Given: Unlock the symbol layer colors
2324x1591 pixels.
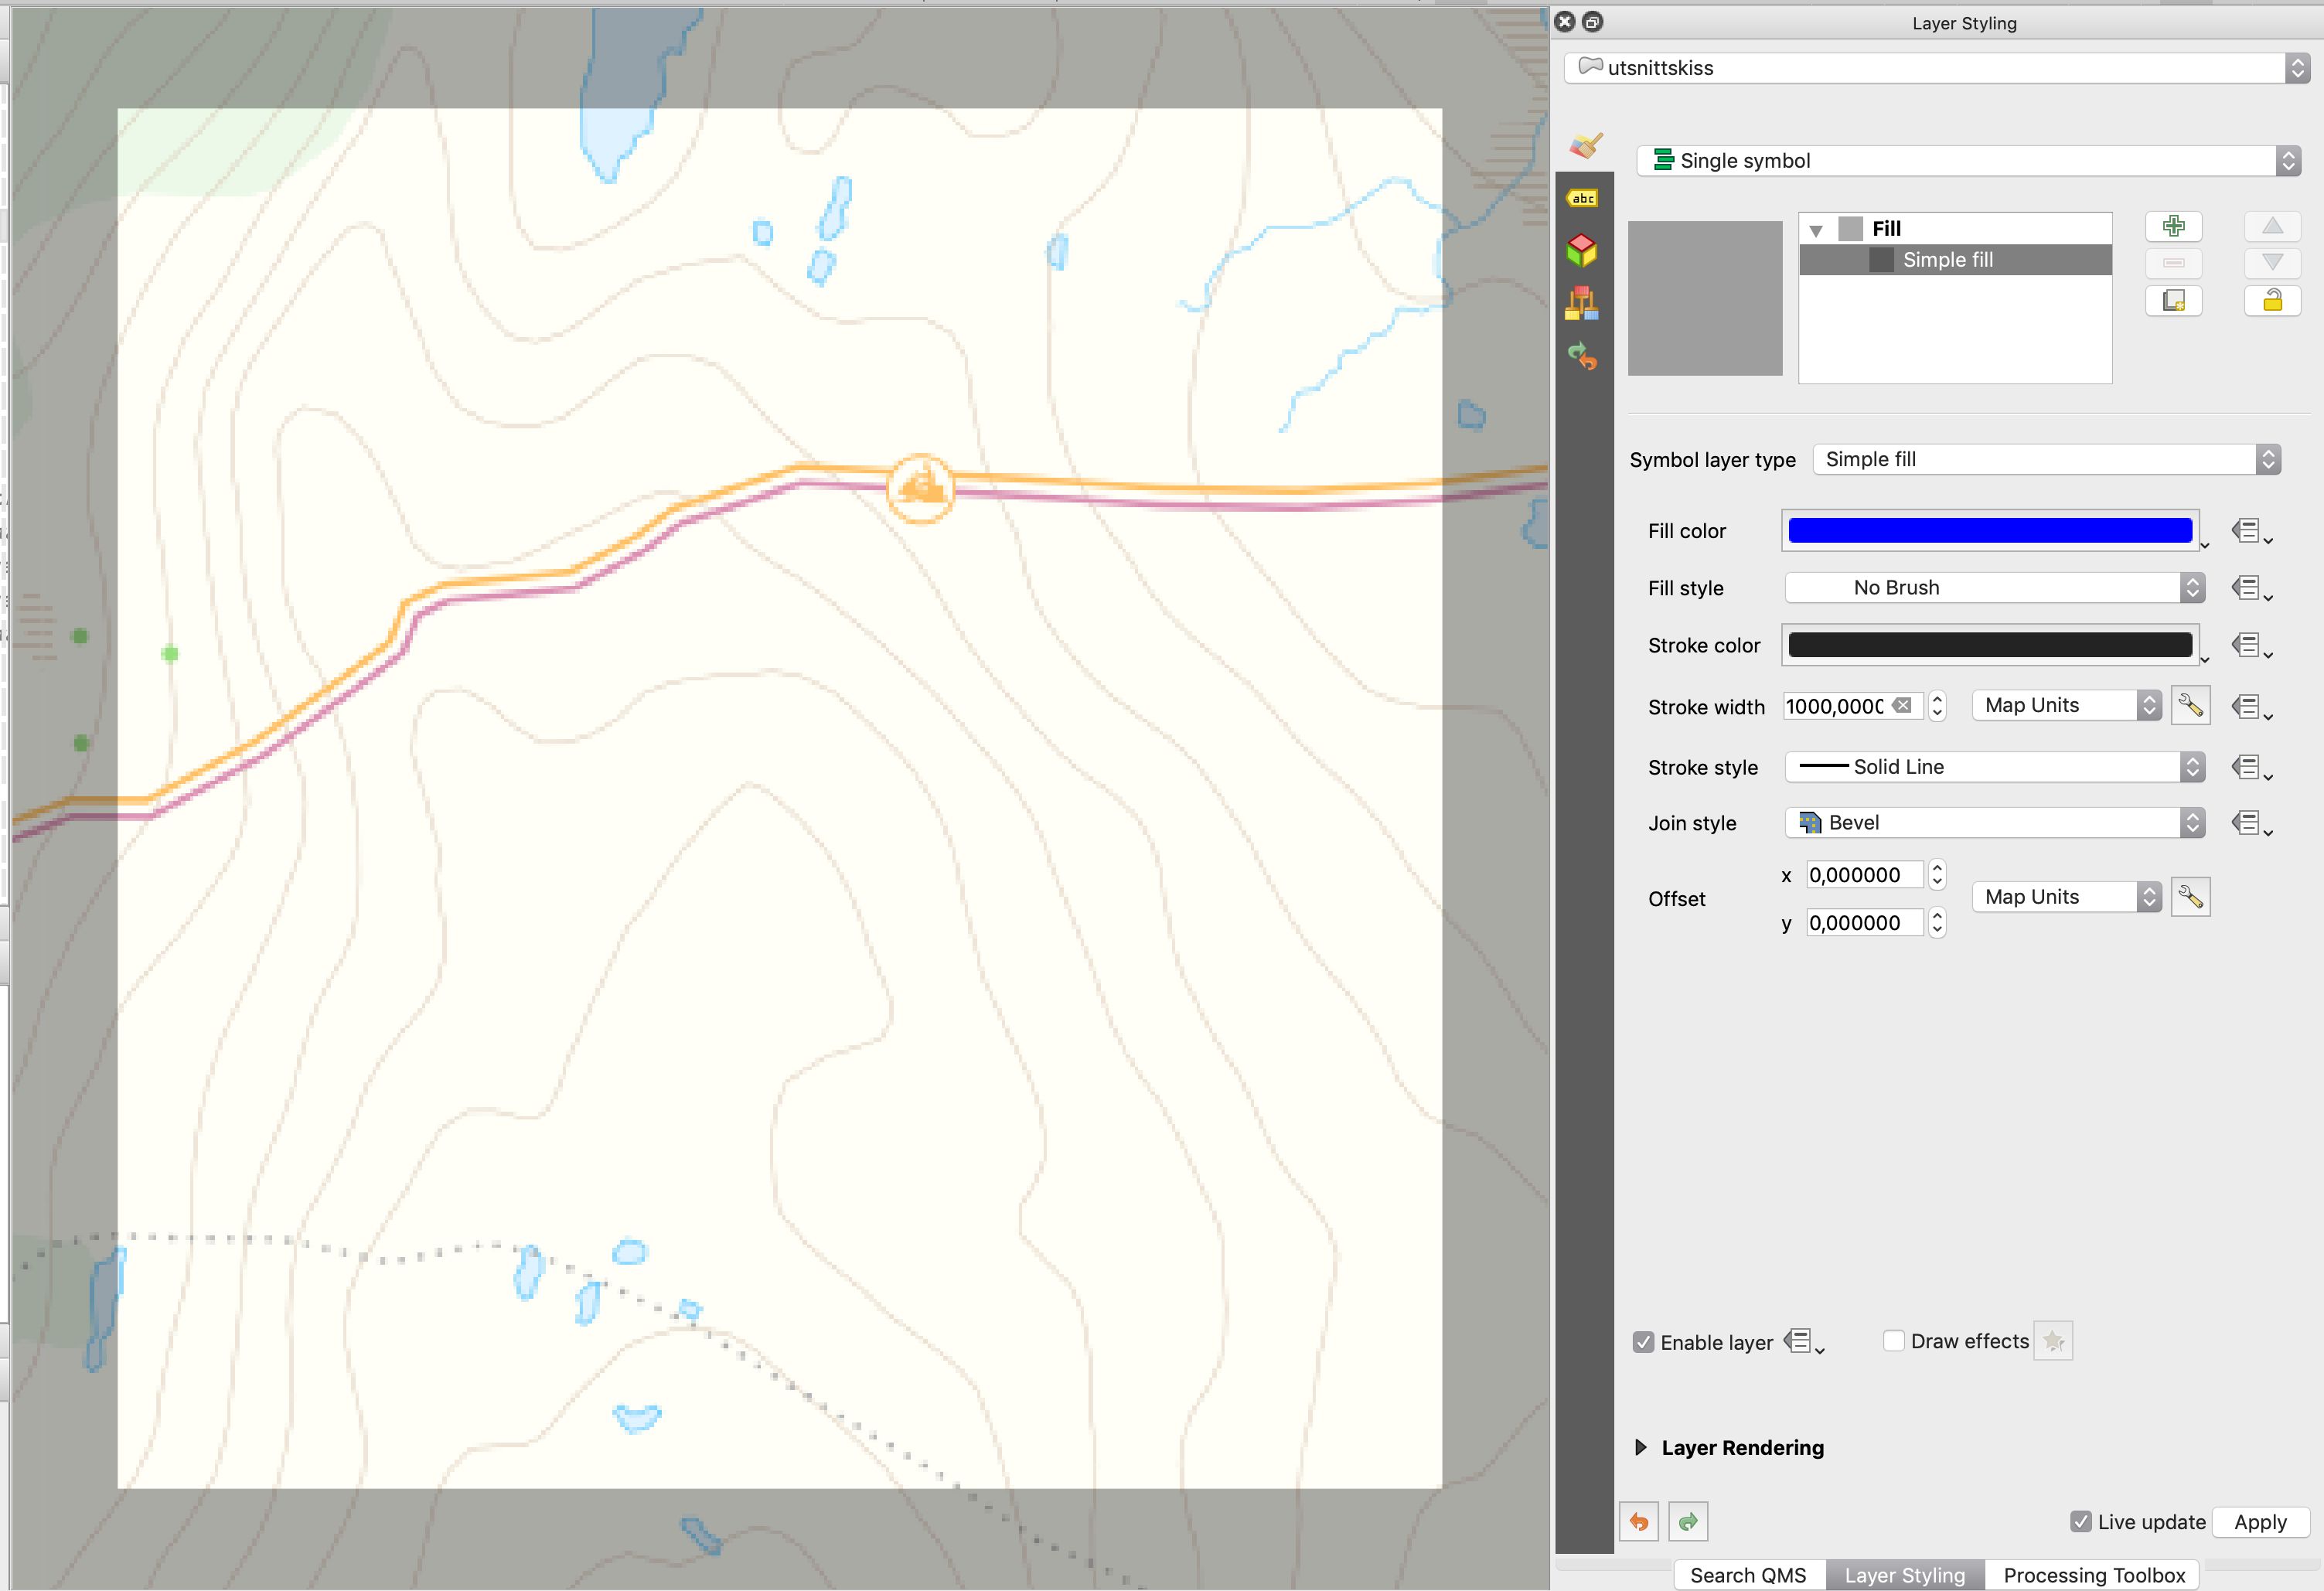Looking at the screenshot, I should pyautogui.click(x=2272, y=301).
